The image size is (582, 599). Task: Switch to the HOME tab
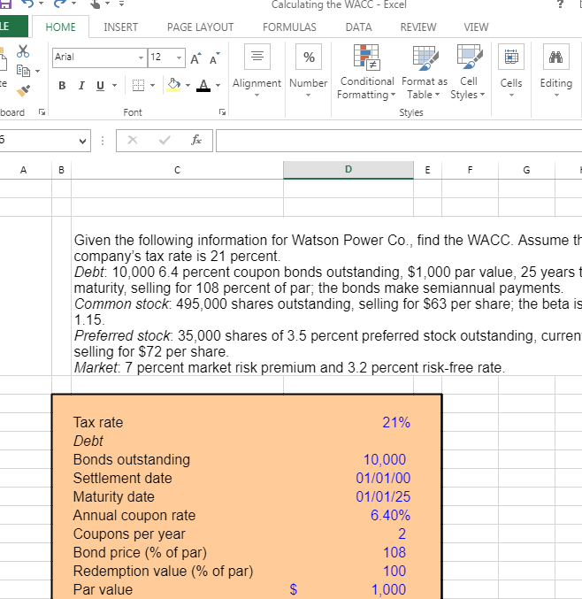[60, 27]
